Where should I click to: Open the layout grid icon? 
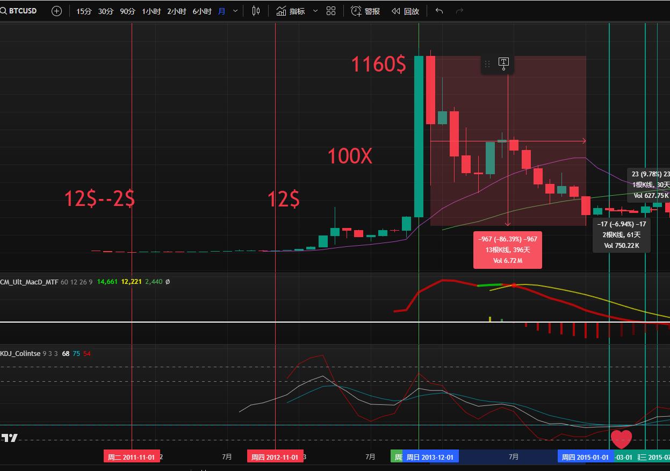click(x=331, y=11)
